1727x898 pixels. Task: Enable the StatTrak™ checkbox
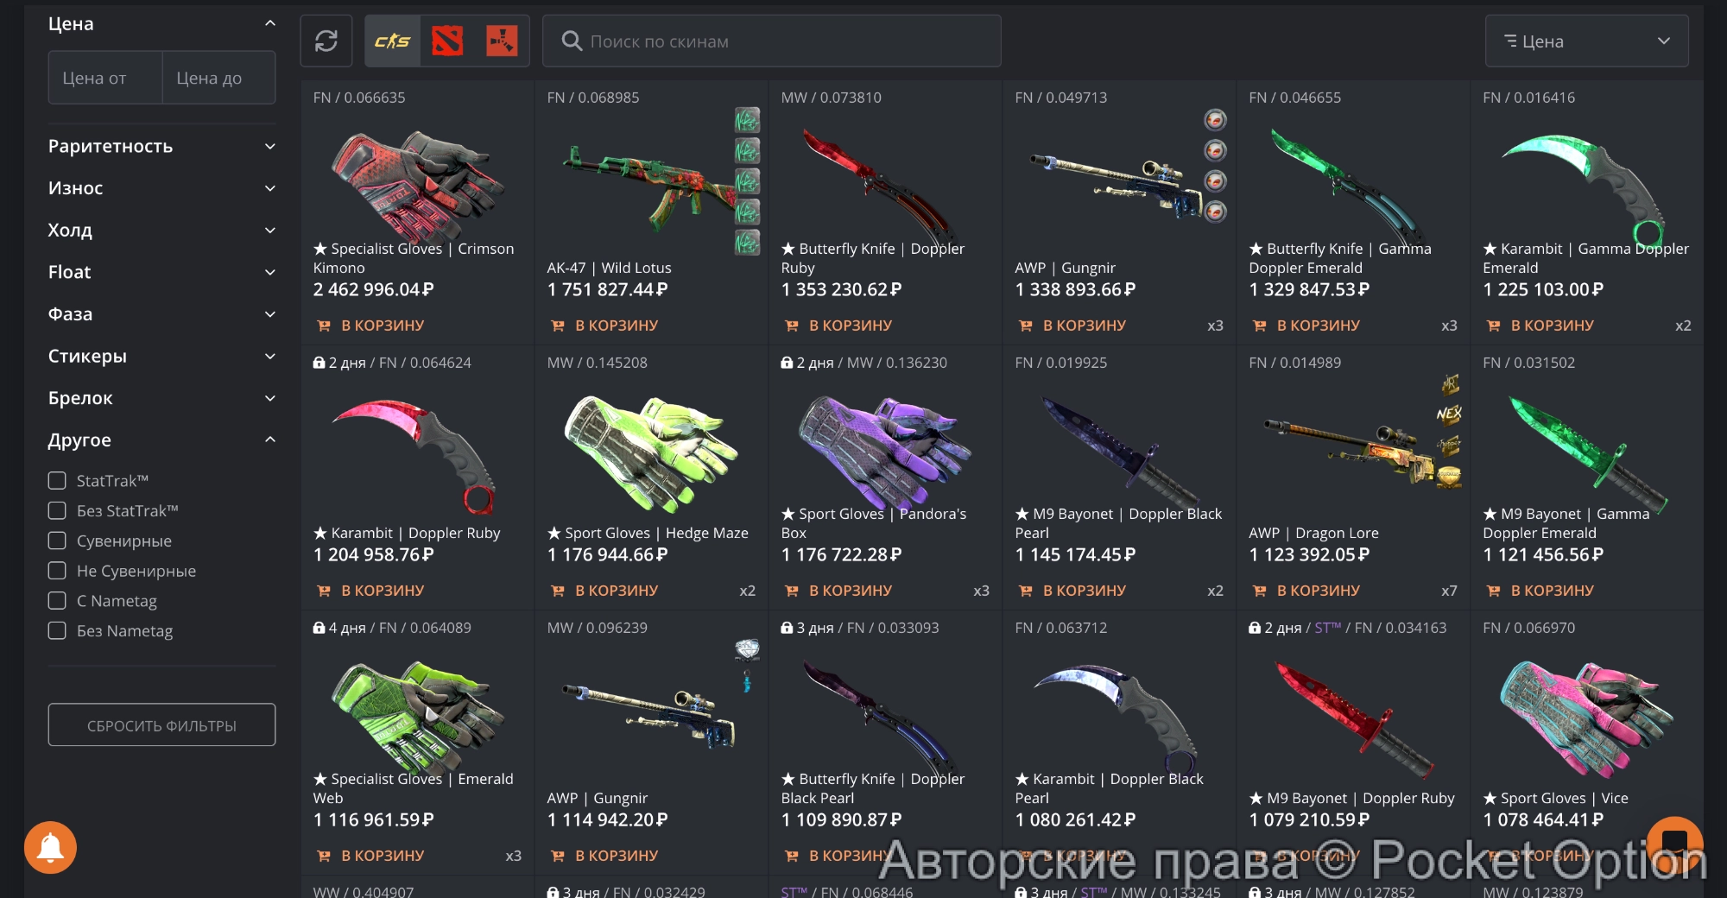tap(57, 480)
